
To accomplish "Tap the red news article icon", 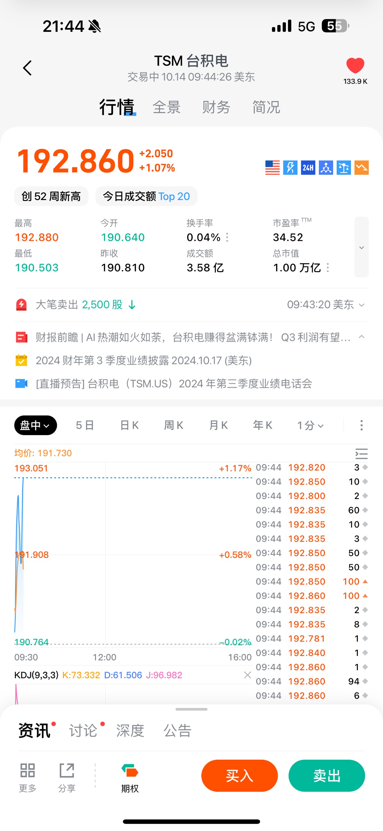I will 21,337.
